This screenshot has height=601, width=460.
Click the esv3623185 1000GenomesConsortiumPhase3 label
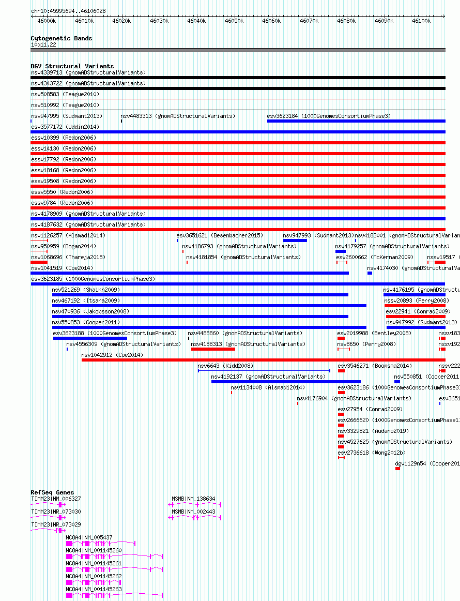[93, 279]
